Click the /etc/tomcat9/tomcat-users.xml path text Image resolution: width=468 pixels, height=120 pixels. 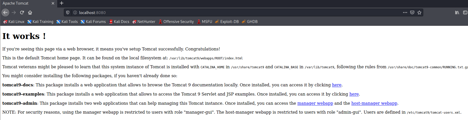434,112
